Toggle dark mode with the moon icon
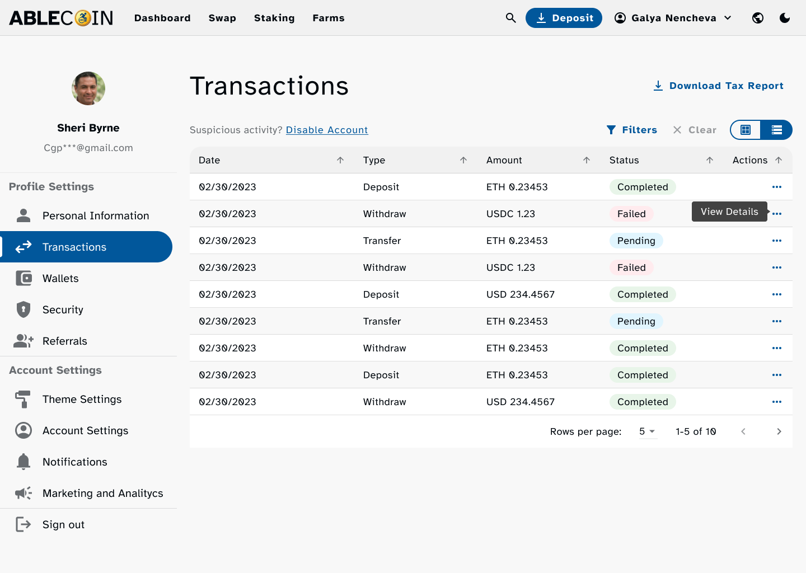 coord(785,18)
